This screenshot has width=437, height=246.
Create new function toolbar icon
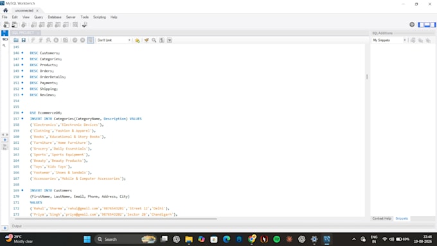(x=66, y=25)
